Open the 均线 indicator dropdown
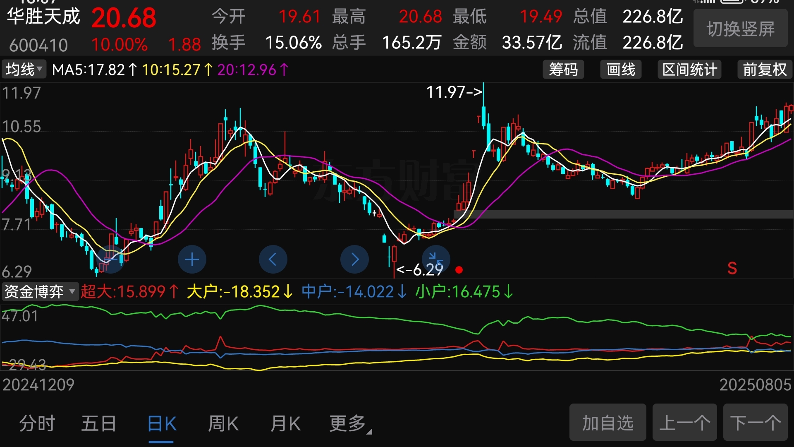Screen dimensions: 794x447 coord(24,69)
